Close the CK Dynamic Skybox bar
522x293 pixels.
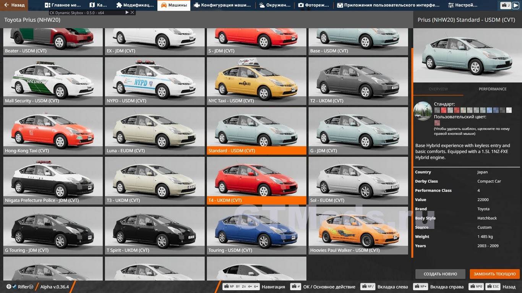click(x=132, y=13)
